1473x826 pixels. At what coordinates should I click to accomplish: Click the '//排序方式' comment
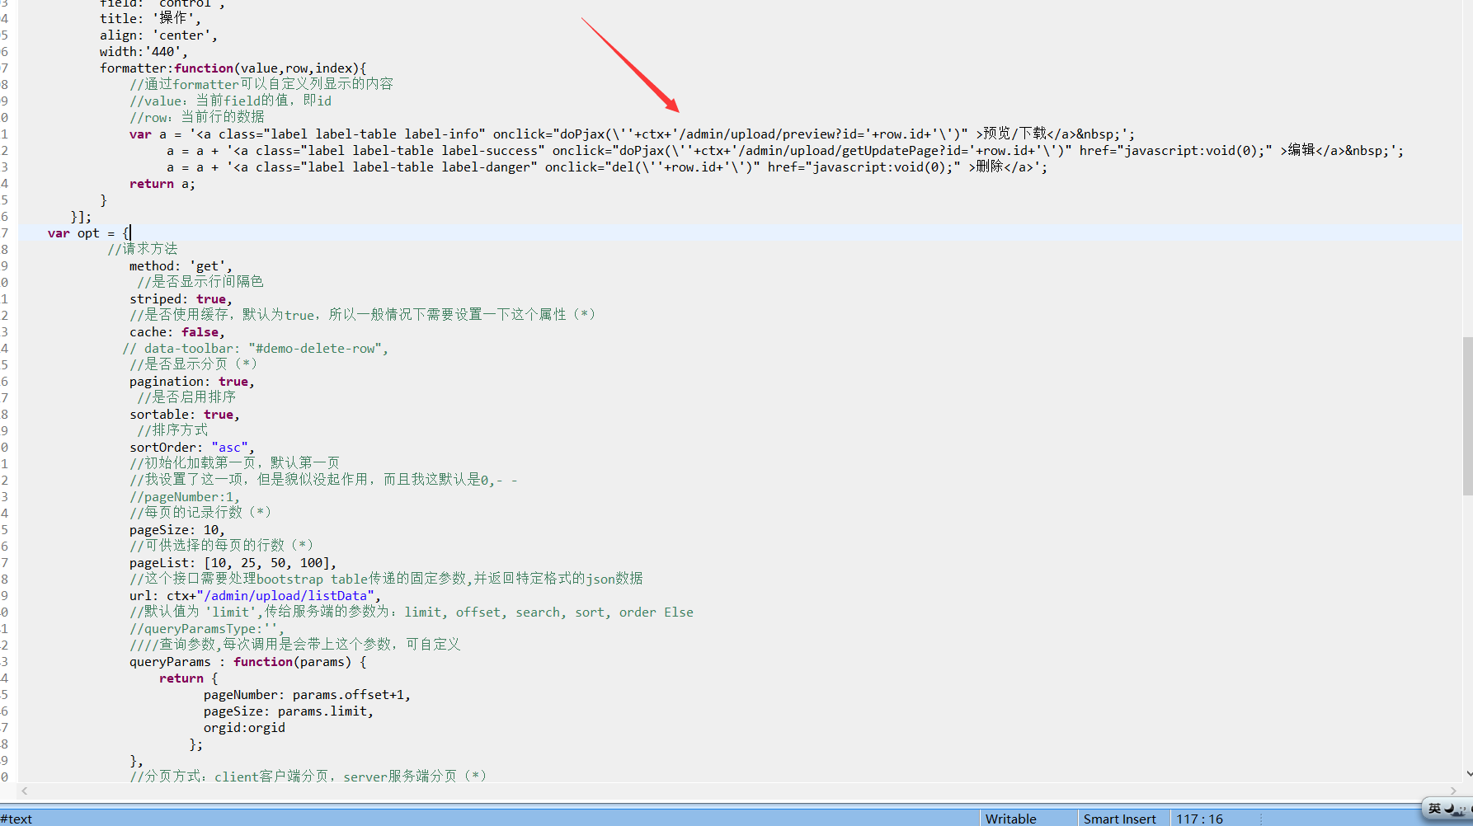click(172, 430)
